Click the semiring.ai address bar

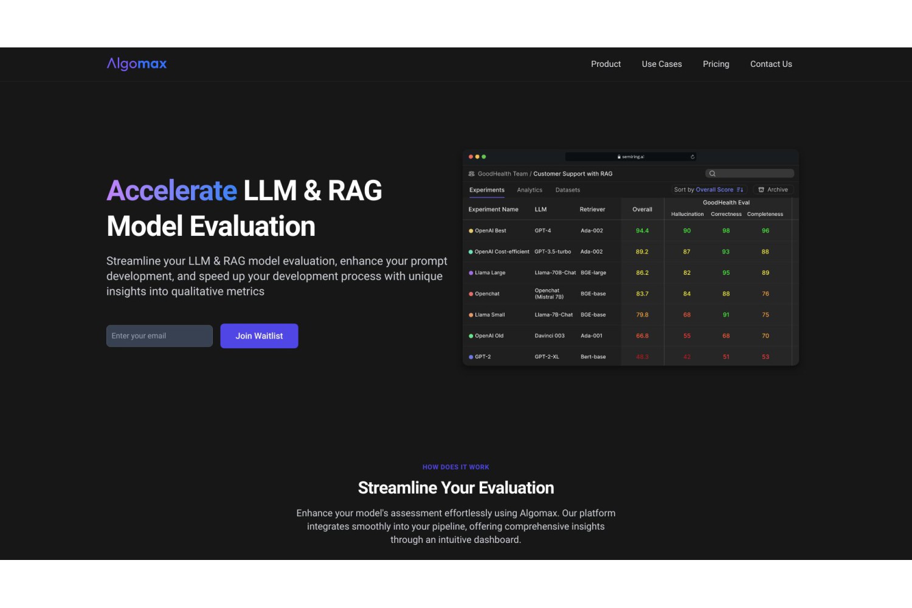(631, 157)
